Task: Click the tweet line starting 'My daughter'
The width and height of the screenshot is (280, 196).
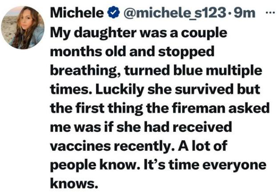Action: tap(139, 34)
